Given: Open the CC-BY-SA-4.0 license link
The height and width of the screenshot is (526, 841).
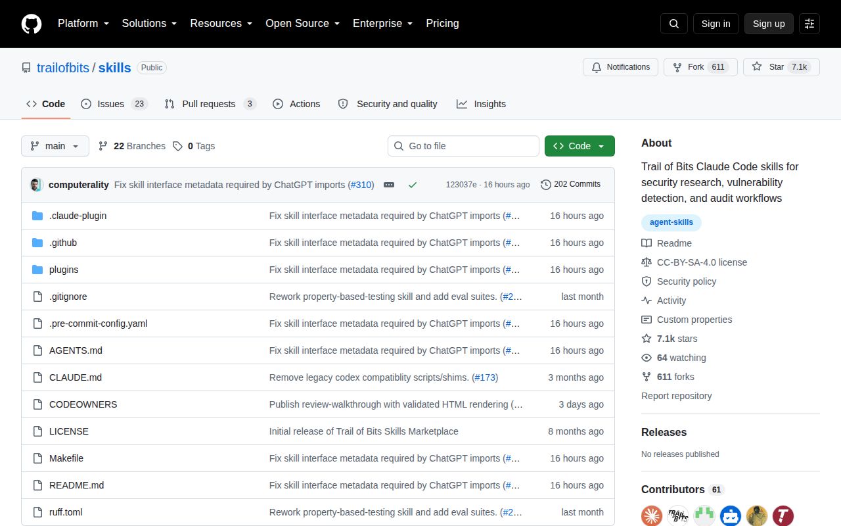Looking at the screenshot, I should coord(694,262).
